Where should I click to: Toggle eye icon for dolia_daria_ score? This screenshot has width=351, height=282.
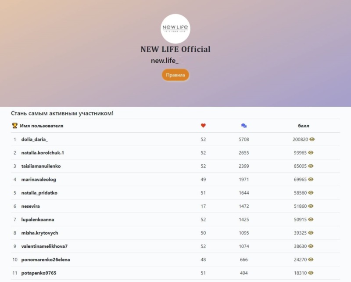coord(312,139)
